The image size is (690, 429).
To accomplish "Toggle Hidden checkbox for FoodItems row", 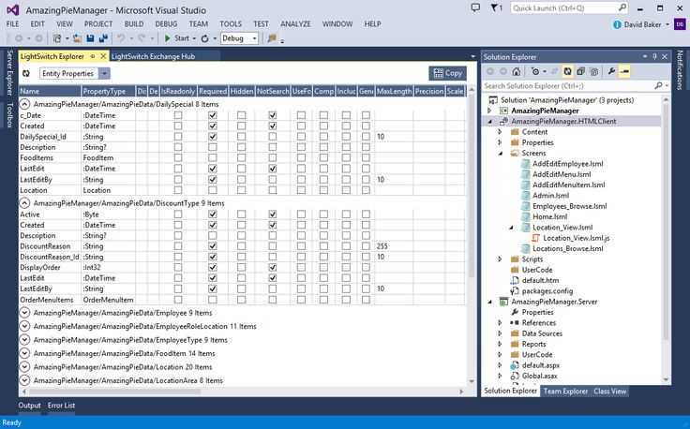I will (241, 157).
